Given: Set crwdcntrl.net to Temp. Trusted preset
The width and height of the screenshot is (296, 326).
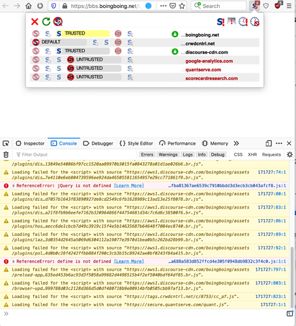Looking at the screenshot, I should click(95, 42).
